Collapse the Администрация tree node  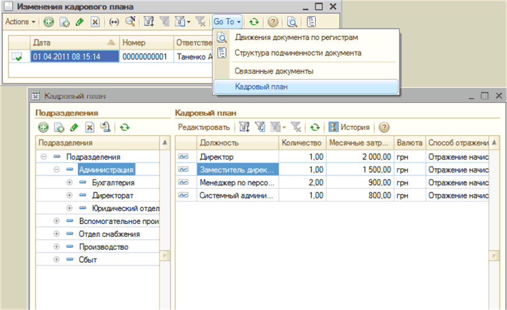coord(57,170)
